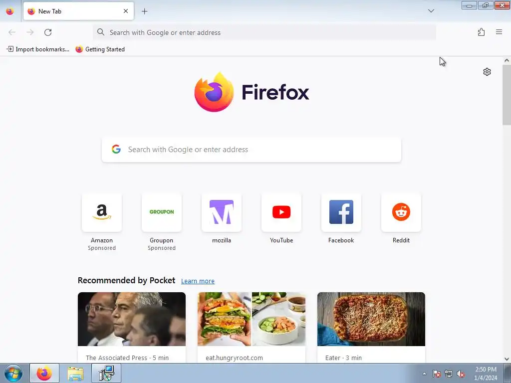Click the address bar magnifier icon
511x383 pixels.
click(x=101, y=32)
